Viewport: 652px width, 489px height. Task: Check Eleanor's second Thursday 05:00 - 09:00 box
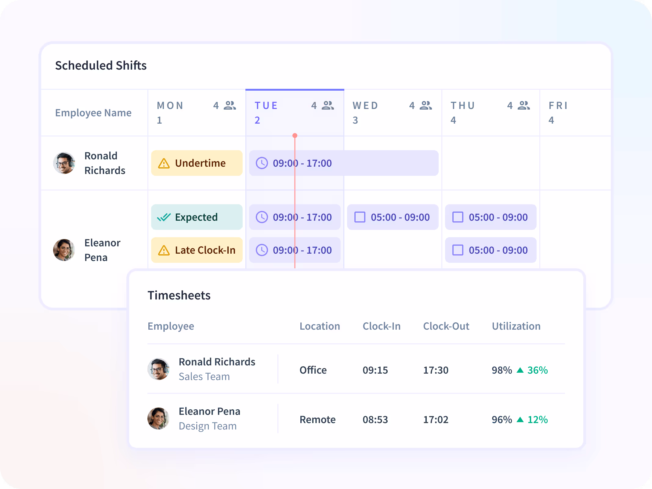pos(458,250)
